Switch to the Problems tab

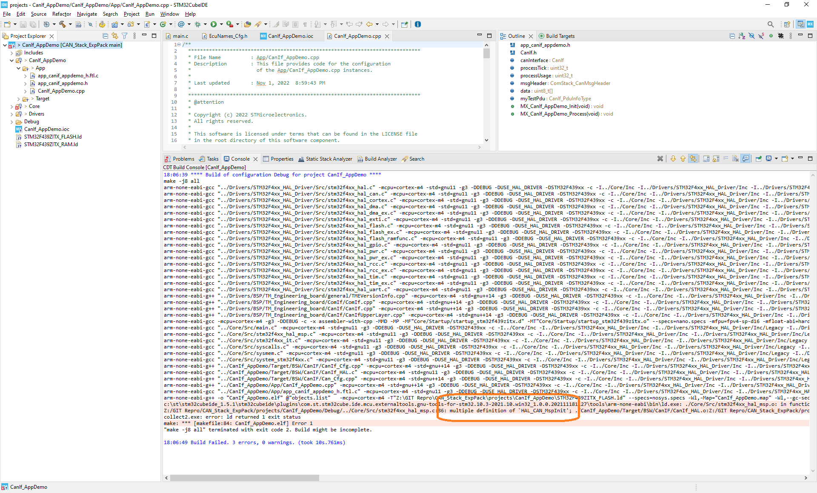[x=180, y=159]
